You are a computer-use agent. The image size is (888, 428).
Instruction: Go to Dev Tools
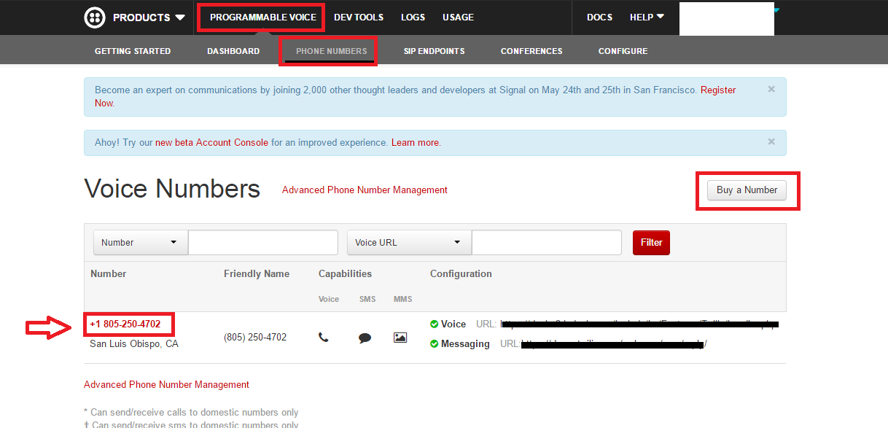tap(359, 17)
